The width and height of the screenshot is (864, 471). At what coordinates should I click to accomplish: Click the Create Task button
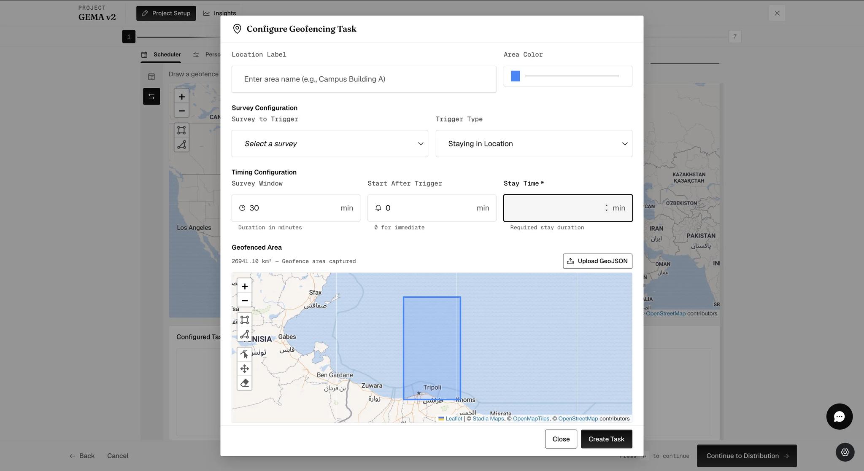[x=607, y=439]
